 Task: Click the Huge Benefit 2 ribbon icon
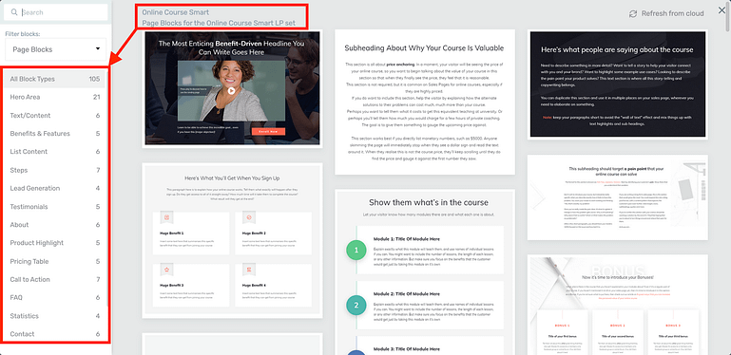(x=249, y=216)
